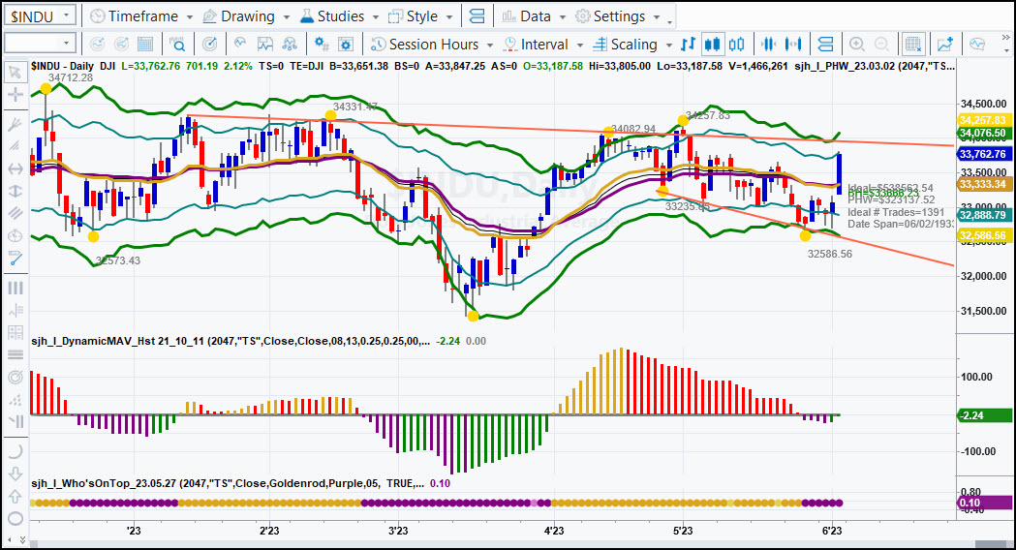Viewport: 1016px width, 550px height.
Task: Click the 34,257.83 yellow axis label
Action: coord(982,120)
